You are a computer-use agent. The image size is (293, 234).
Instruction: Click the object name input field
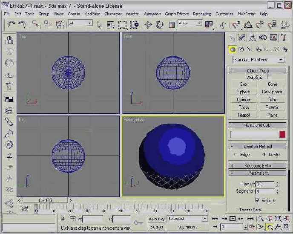(x=254, y=134)
